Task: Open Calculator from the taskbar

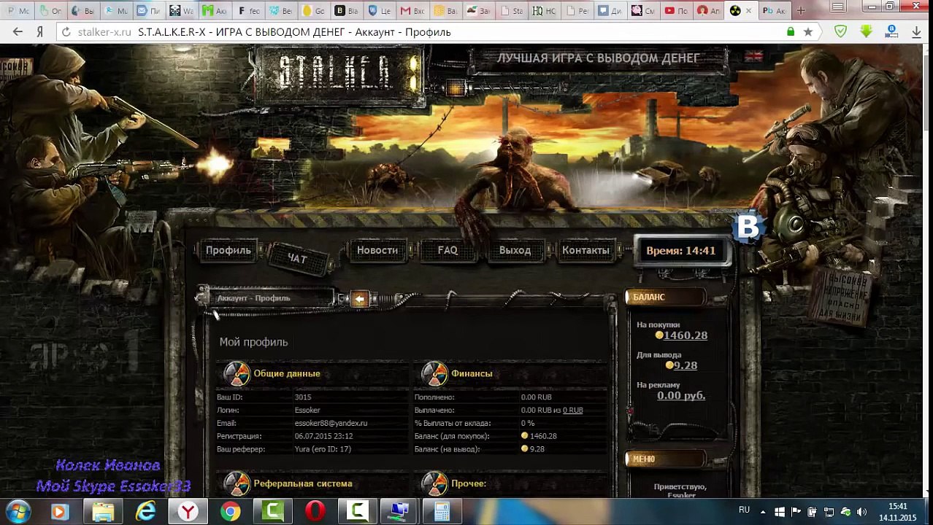Action: point(442,512)
